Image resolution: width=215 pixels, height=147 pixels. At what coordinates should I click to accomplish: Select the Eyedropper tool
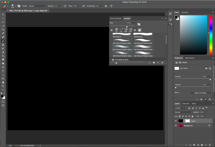[x=3, y=33]
